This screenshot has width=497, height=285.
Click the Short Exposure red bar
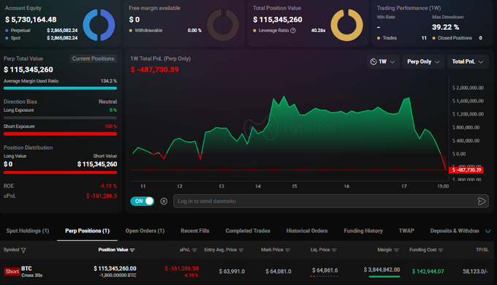[x=60, y=134]
